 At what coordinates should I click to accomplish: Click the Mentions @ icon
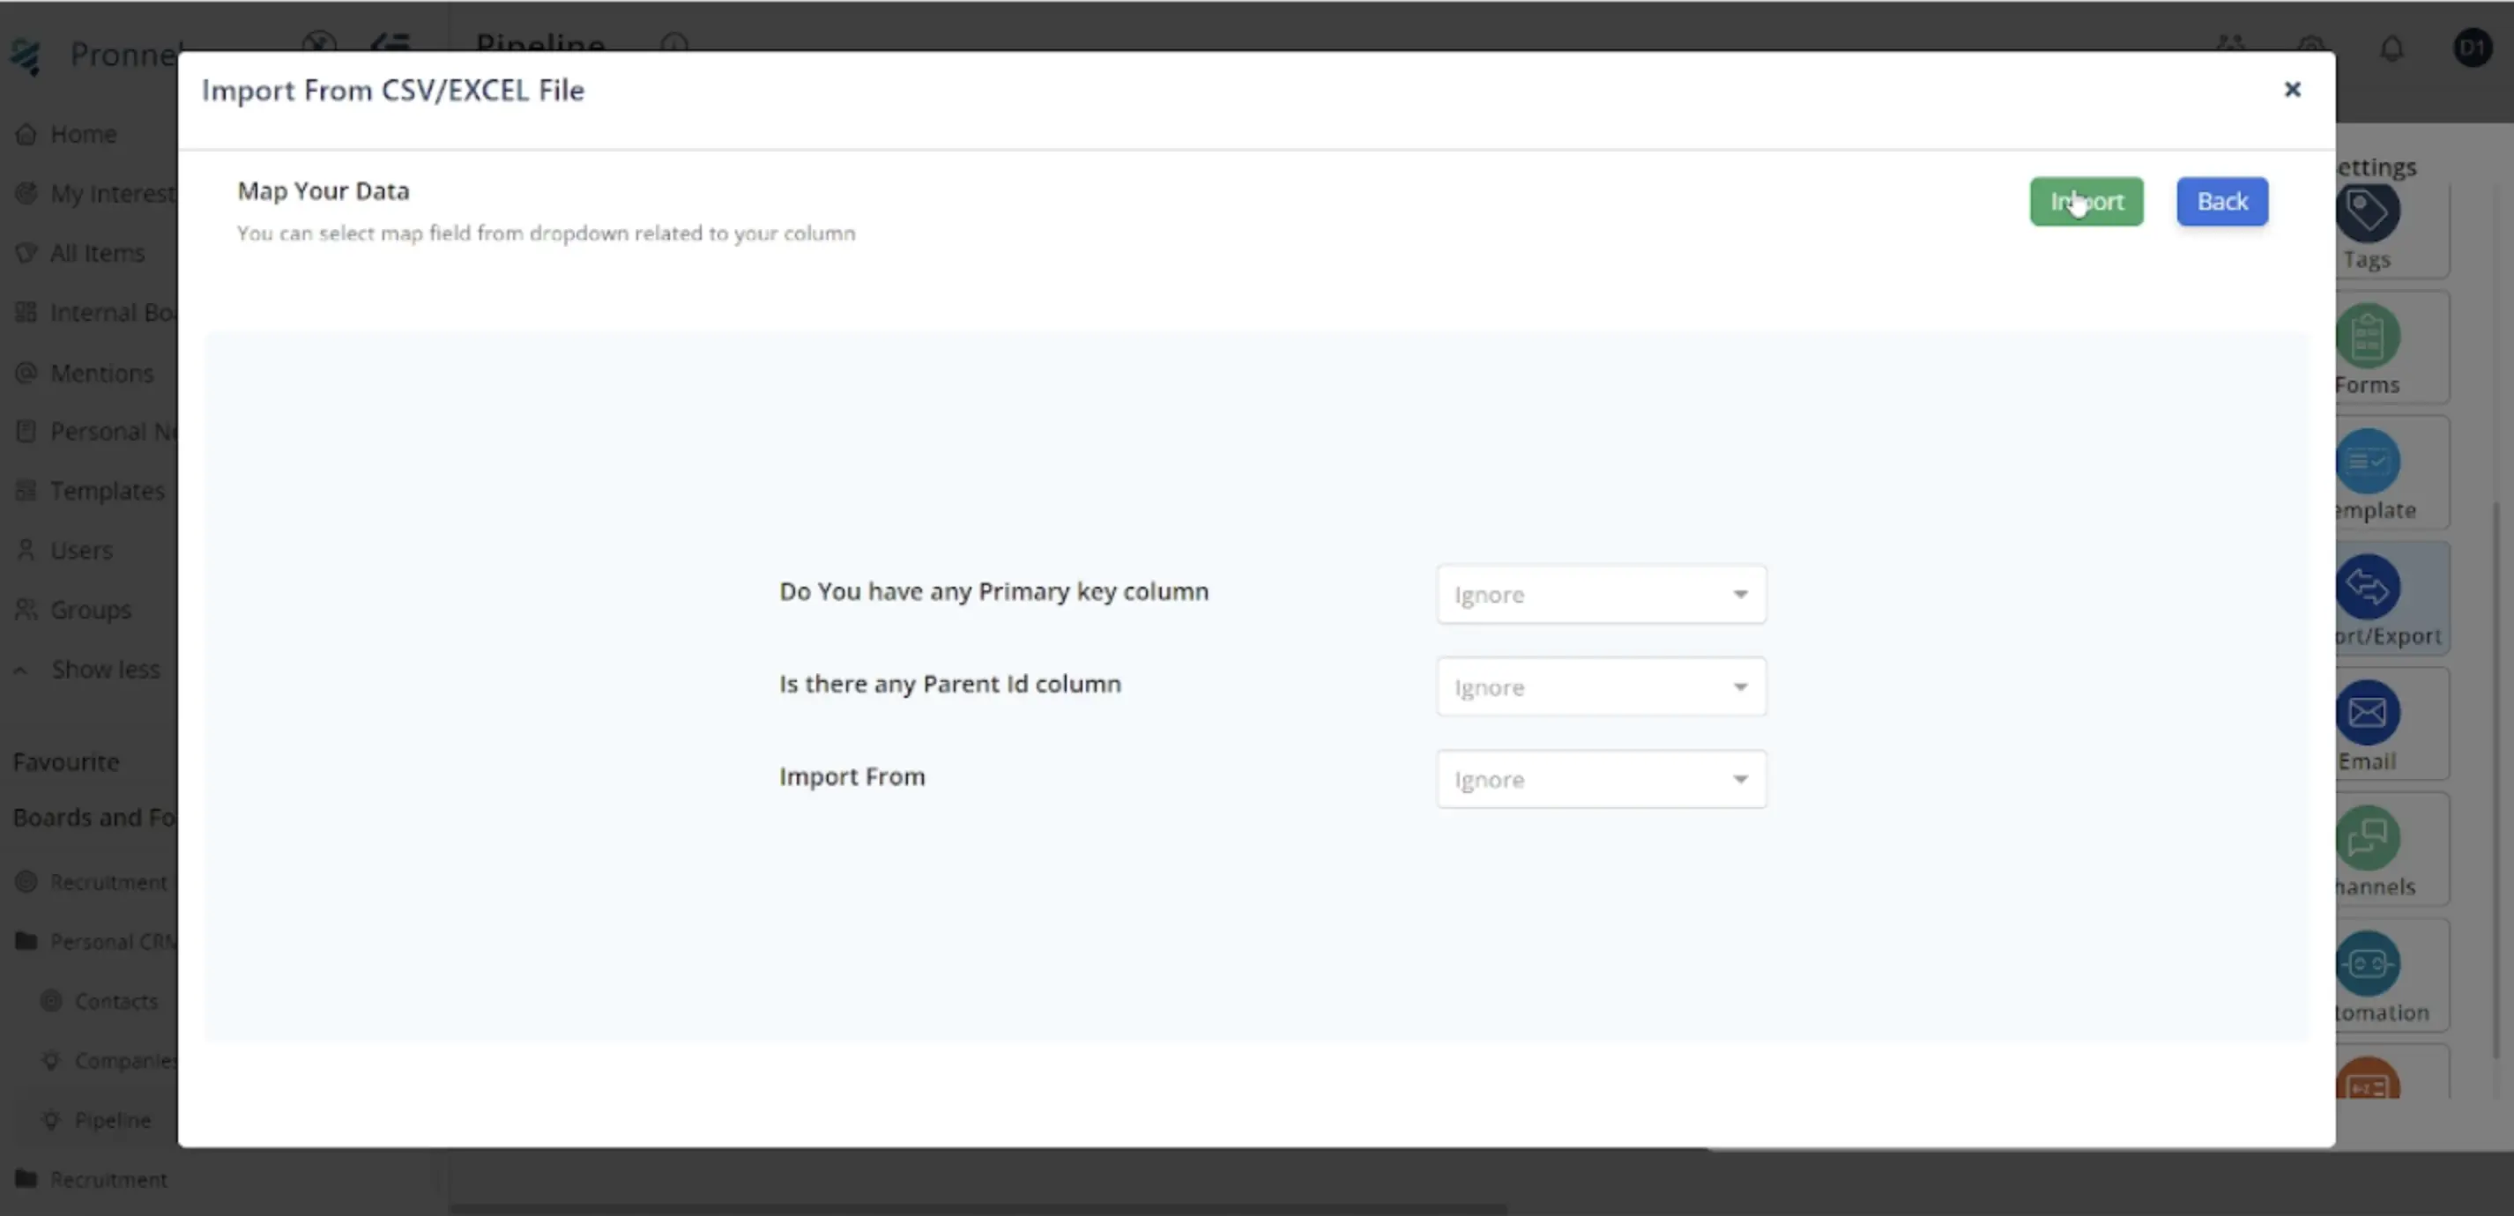point(26,373)
